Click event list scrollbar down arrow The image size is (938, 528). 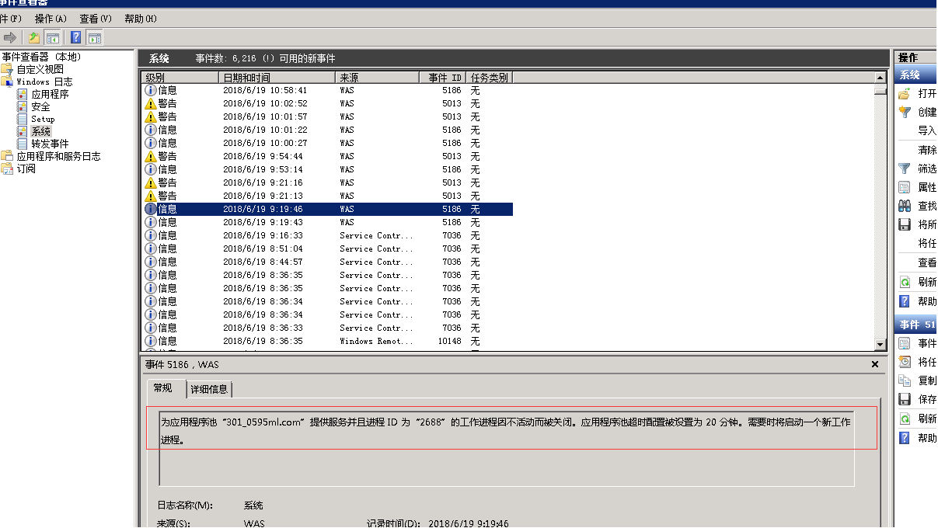click(880, 344)
